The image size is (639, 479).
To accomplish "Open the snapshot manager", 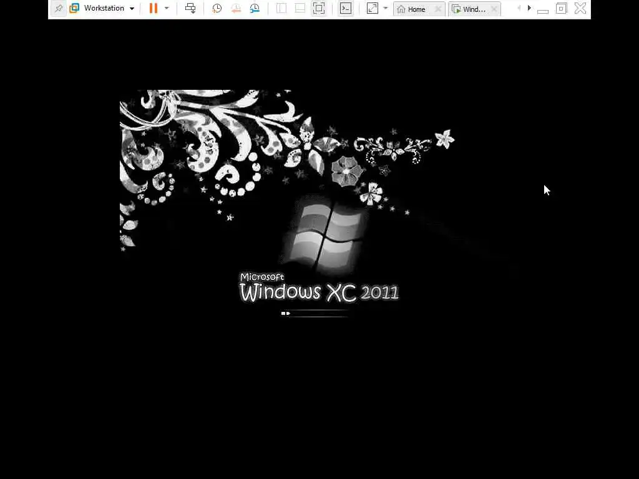I will pyautogui.click(x=255, y=8).
